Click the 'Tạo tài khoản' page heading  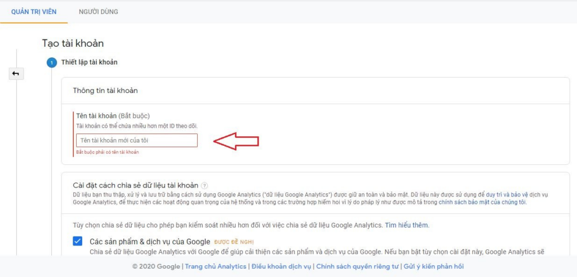(x=73, y=43)
